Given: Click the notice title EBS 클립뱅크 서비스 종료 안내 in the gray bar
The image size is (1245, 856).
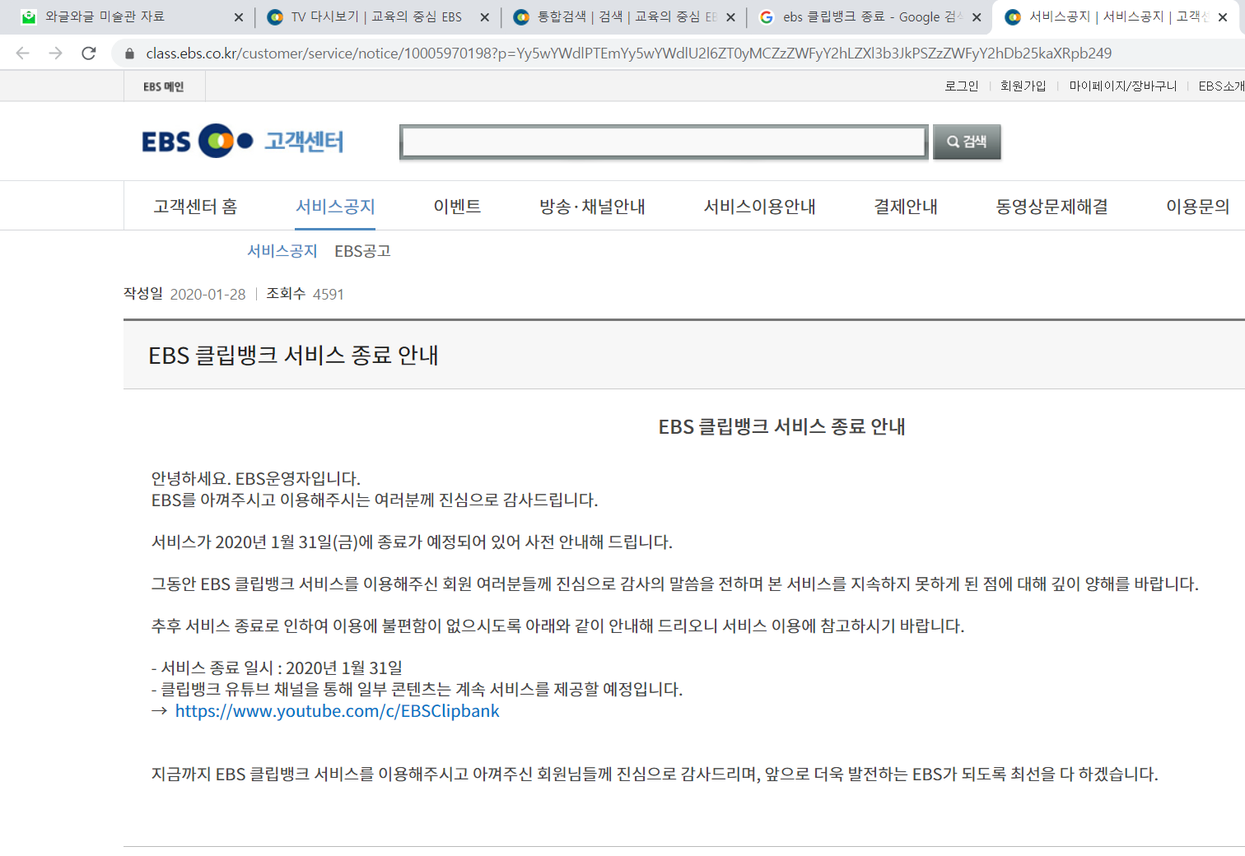Looking at the screenshot, I should (293, 355).
